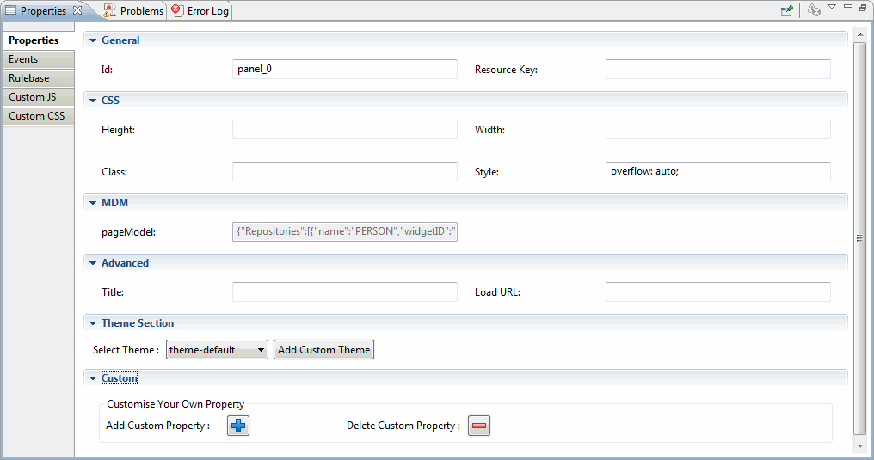Open the Custom CSS side tab
This screenshot has width=874, height=460.
click(38, 116)
